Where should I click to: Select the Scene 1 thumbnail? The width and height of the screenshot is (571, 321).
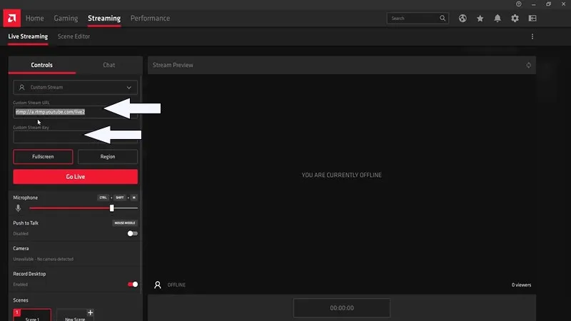(32, 315)
